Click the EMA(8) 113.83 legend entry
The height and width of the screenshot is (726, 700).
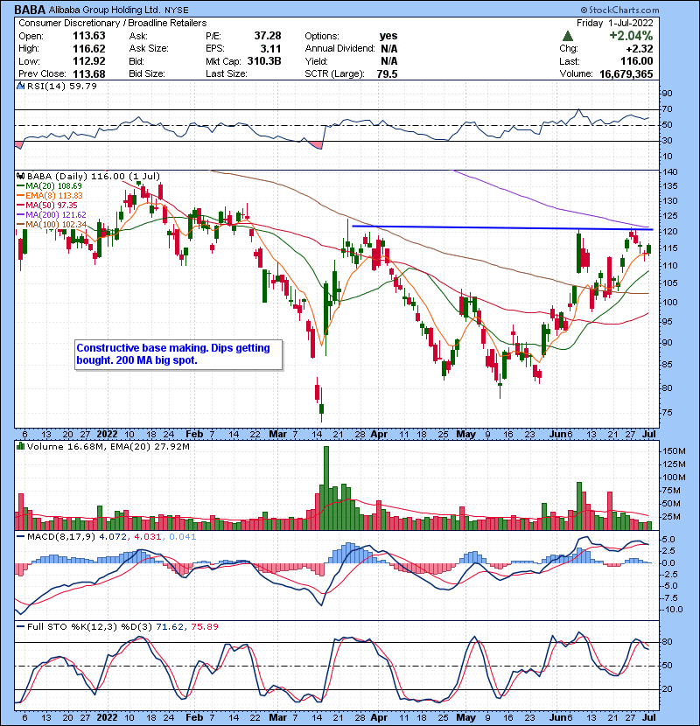pyautogui.click(x=50, y=195)
